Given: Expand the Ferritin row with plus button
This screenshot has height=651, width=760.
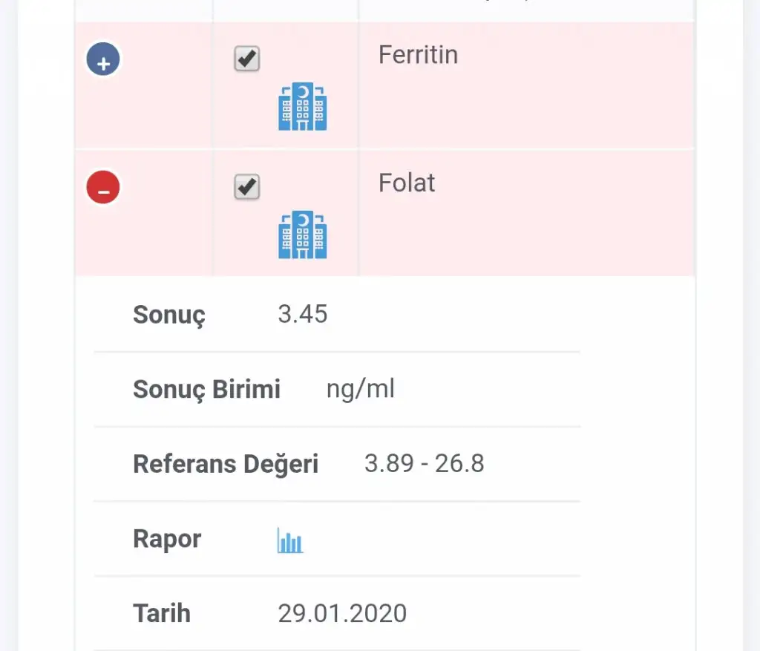Looking at the screenshot, I should [104, 61].
